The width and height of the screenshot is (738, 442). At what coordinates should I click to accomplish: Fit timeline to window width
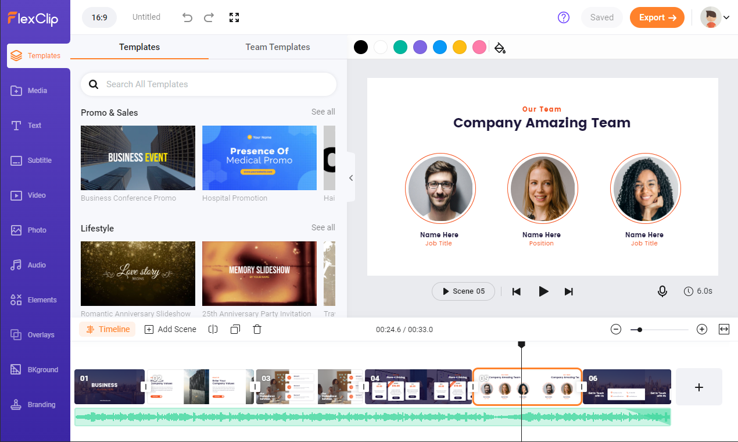click(723, 329)
